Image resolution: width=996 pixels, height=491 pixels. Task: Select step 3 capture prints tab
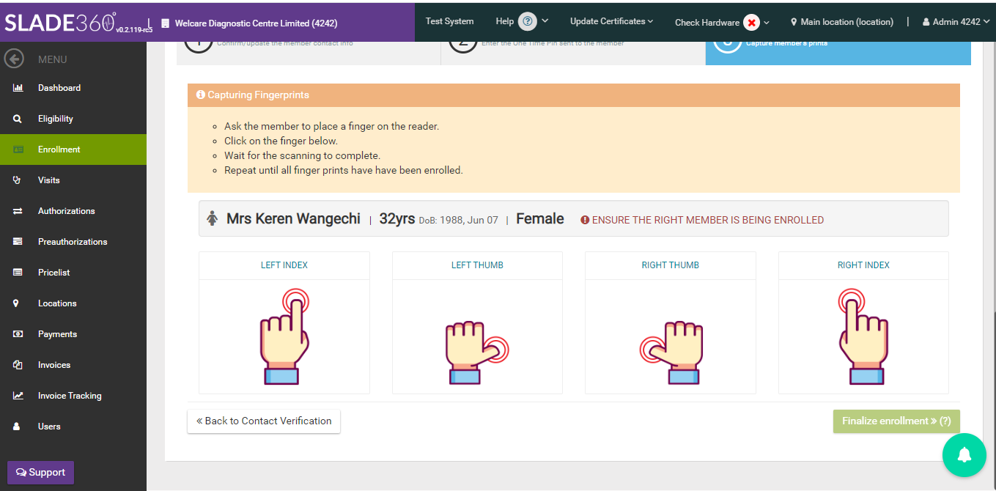coord(838,53)
